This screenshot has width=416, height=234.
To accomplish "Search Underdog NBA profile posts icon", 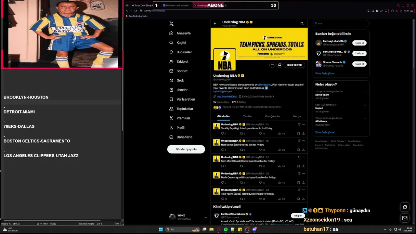I will (x=302, y=23).
